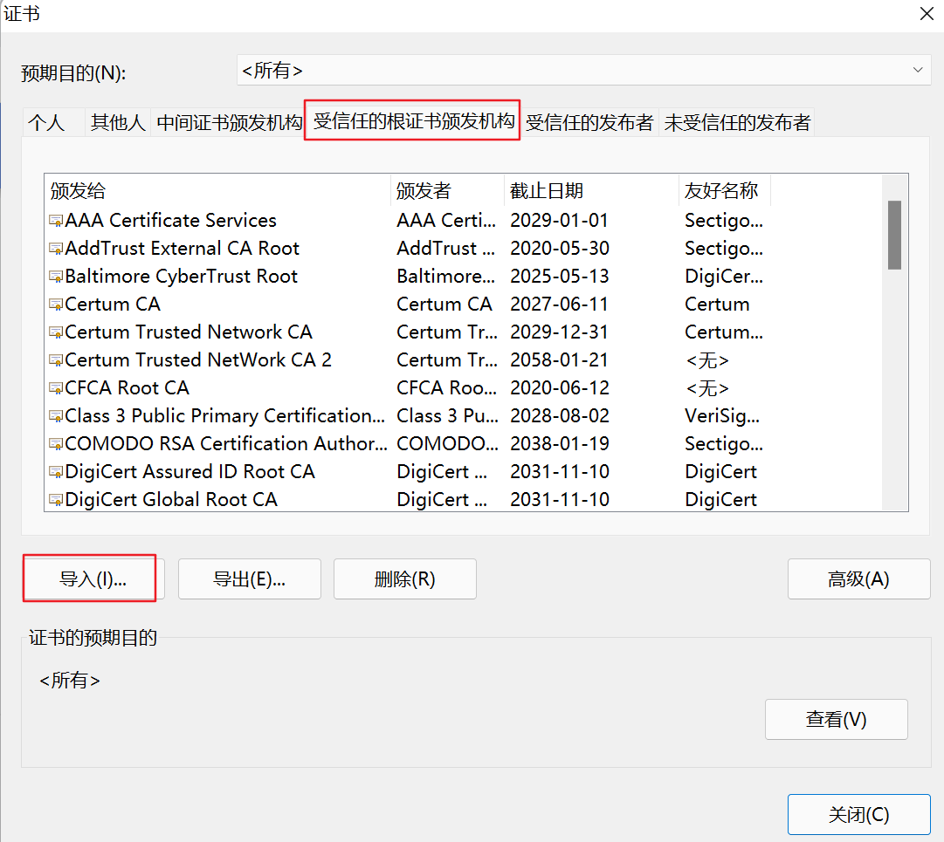
Task: Select the Class 3 Public Primary Certification name
Action: [x=224, y=415]
